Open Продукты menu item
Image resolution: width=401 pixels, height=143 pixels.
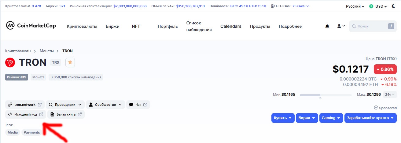pos(260,26)
